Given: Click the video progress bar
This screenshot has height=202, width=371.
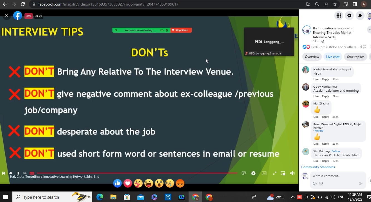Looking at the screenshot, I should pos(136,173).
